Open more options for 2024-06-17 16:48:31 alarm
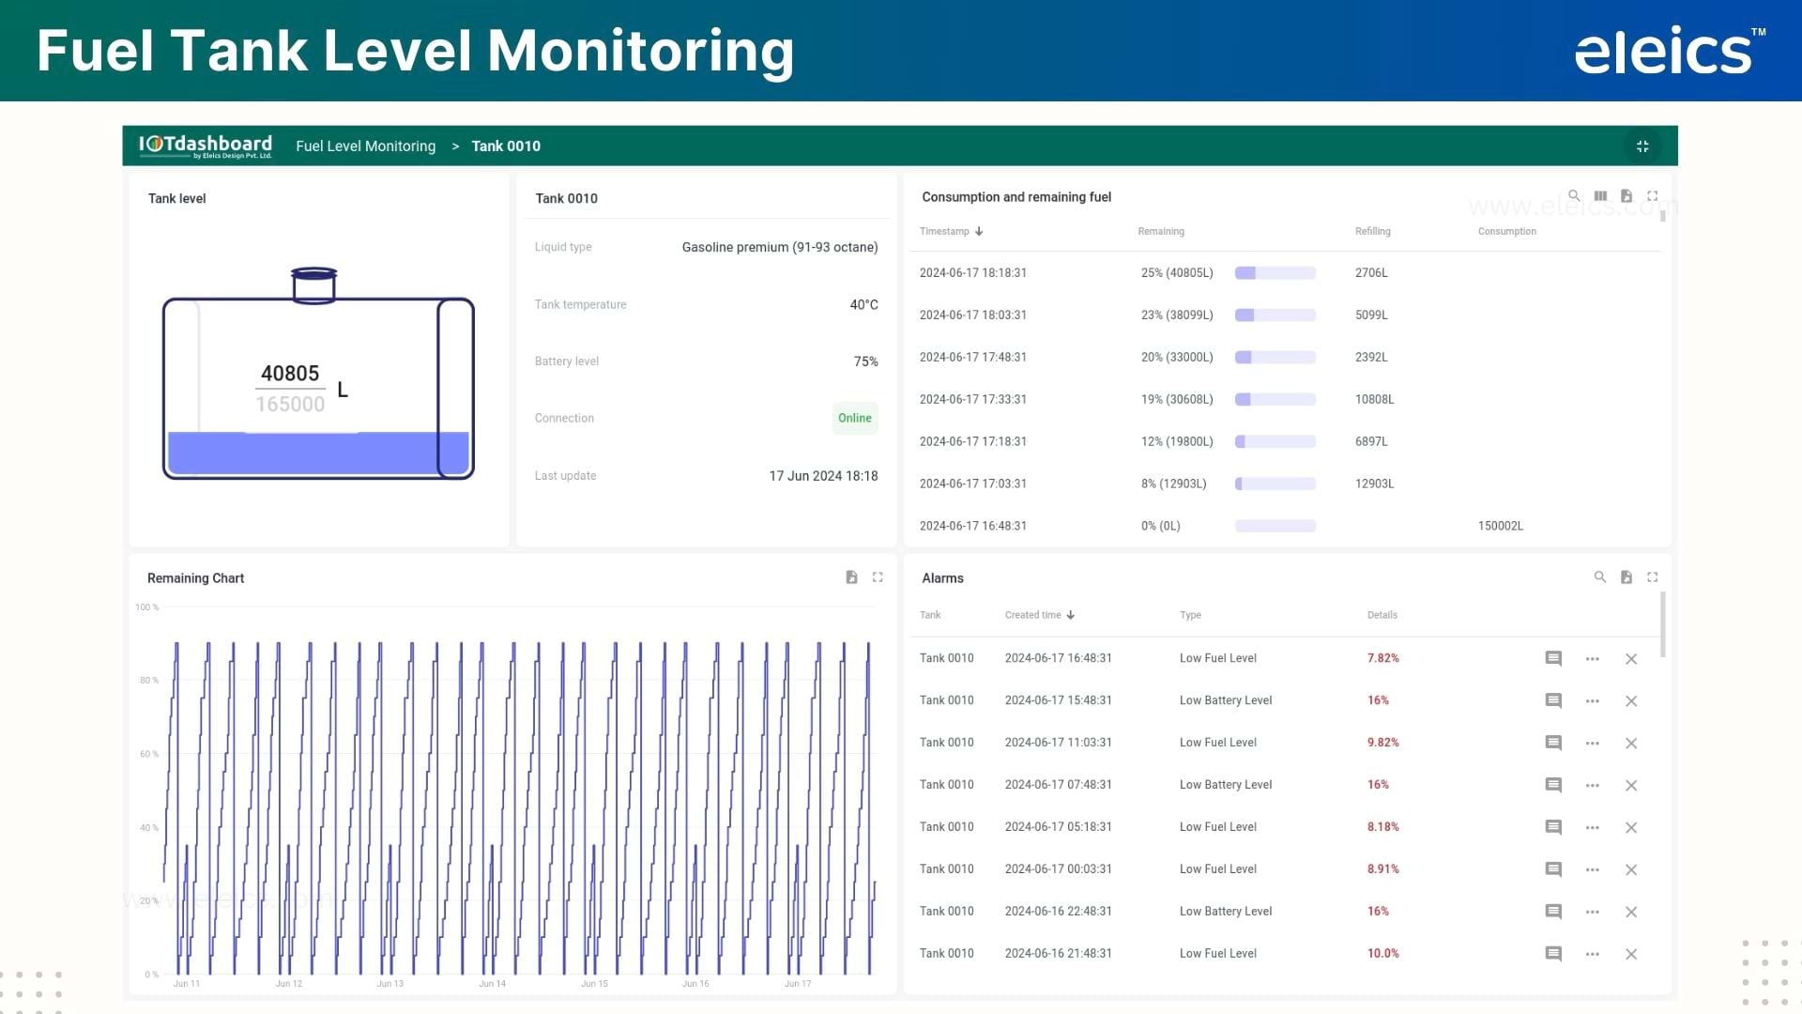 pyautogui.click(x=1593, y=659)
